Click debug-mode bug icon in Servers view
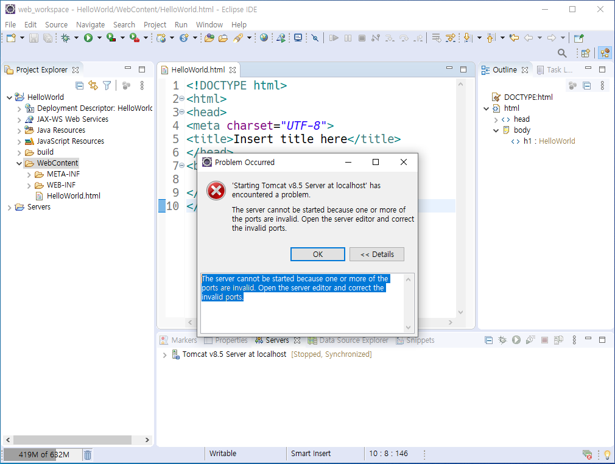 click(502, 340)
